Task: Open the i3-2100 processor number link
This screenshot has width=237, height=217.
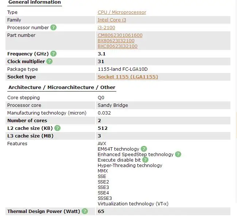Action: [106, 28]
